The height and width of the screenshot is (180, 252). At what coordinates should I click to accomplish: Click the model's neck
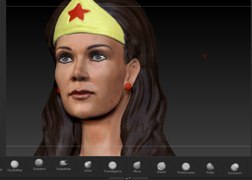tap(101, 135)
